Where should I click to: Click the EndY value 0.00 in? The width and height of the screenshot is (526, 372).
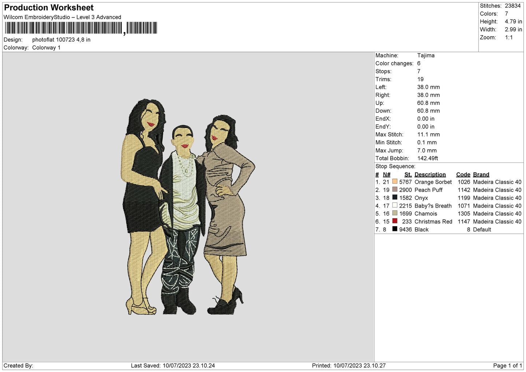(426, 127)
